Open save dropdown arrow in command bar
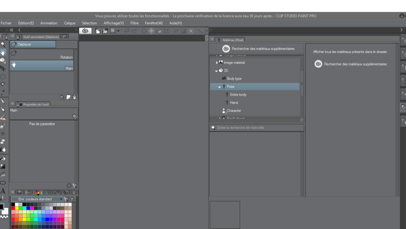This screenshot has height=229, width=406. pyautogui.click(x=118, y=31)
